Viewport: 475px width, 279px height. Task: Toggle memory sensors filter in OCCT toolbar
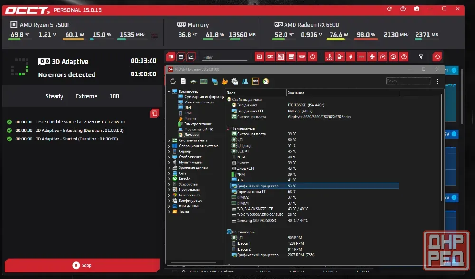point(302,56)
